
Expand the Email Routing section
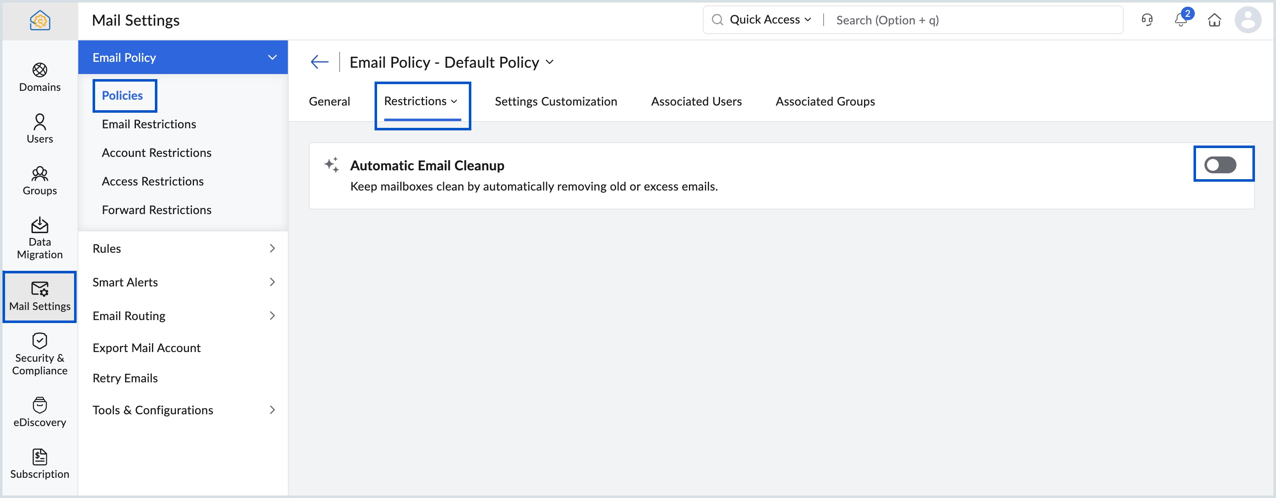point(183,316)
